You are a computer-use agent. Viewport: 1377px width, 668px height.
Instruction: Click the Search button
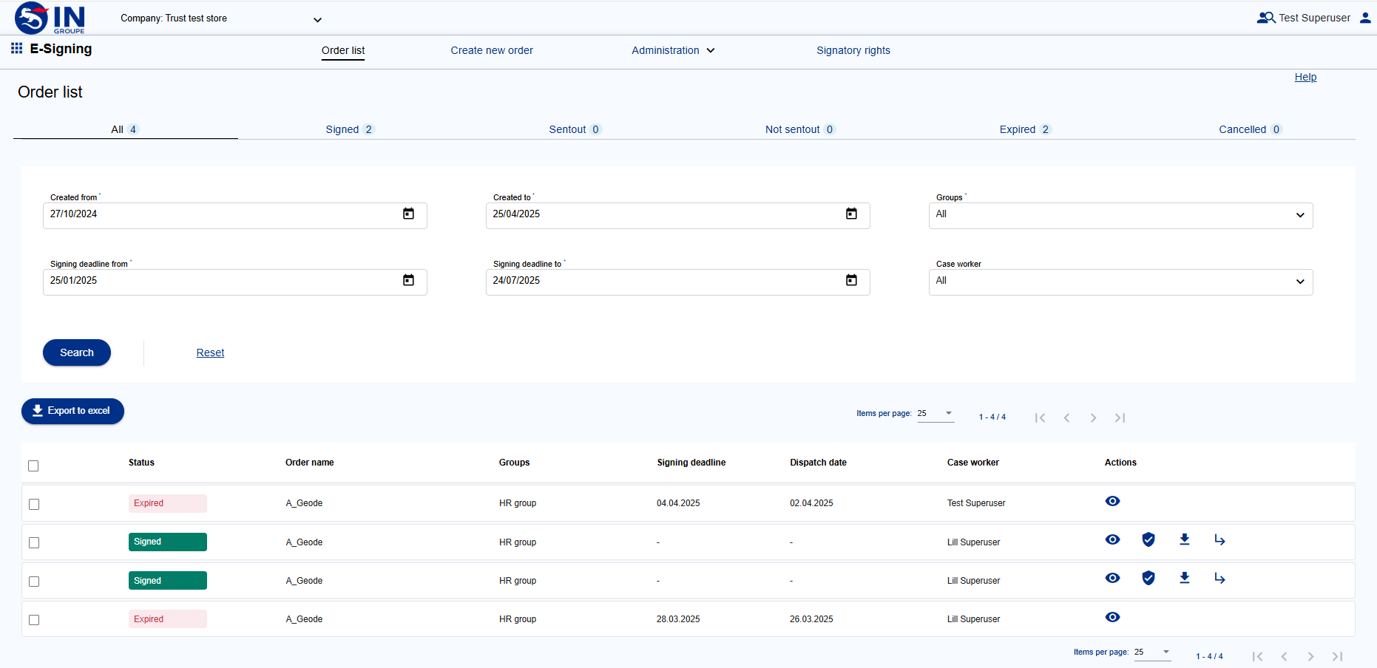tap(77, 352)
